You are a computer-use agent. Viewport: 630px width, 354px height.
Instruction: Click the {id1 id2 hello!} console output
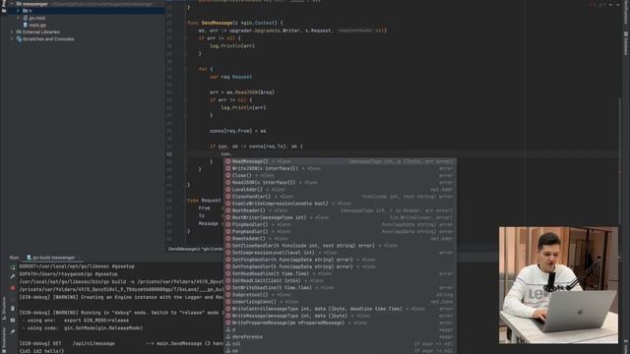tap(41, 351)
